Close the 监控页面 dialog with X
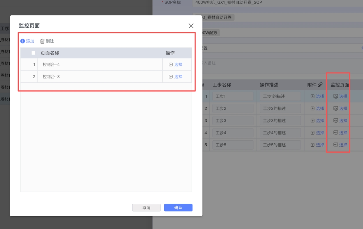This screenshot has width=363, height=229. [191, 26]
